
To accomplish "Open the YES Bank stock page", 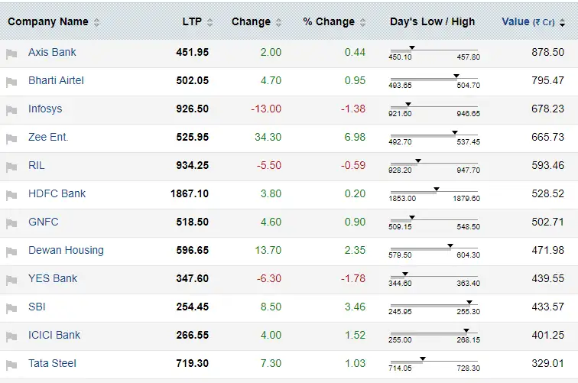I will [53, 279].
